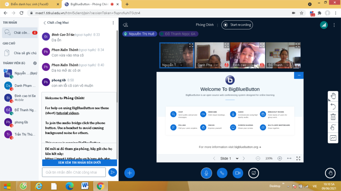The height and width of the screenshot is (191, 341).
Task: Focus the public chat message field
Action: [74, 172]
